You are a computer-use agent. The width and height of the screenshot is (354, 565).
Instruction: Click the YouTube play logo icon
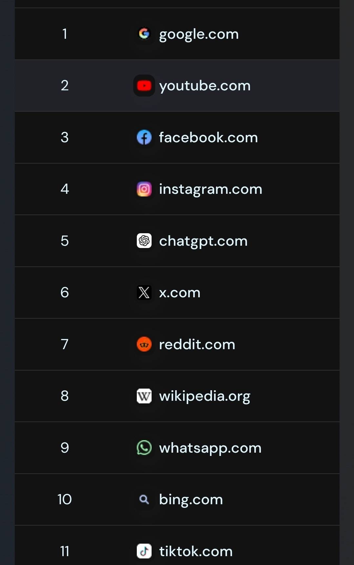144,86
